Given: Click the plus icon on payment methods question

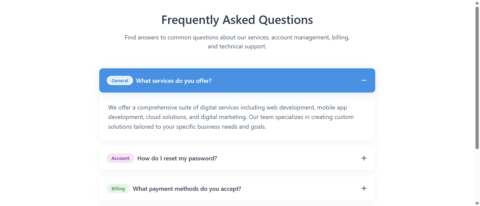Looking at the screenshot, I should point(364,188).
